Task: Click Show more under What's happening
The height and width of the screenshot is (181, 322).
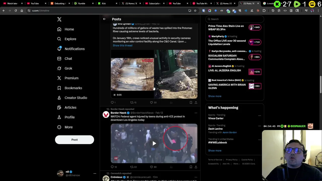Action: (215, 151)
